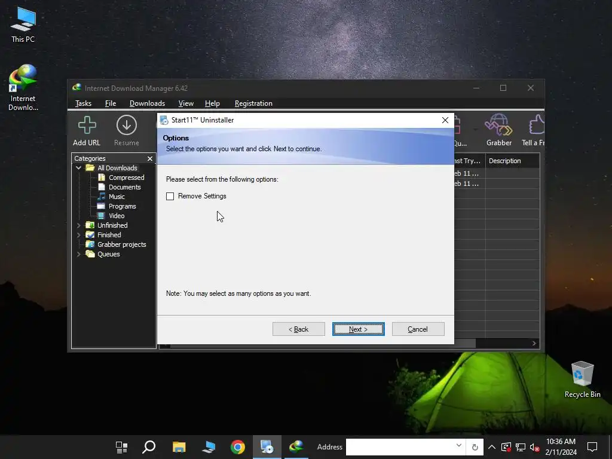
Task: Show hidden system tray icons
Action: click(x=492, y=447)
